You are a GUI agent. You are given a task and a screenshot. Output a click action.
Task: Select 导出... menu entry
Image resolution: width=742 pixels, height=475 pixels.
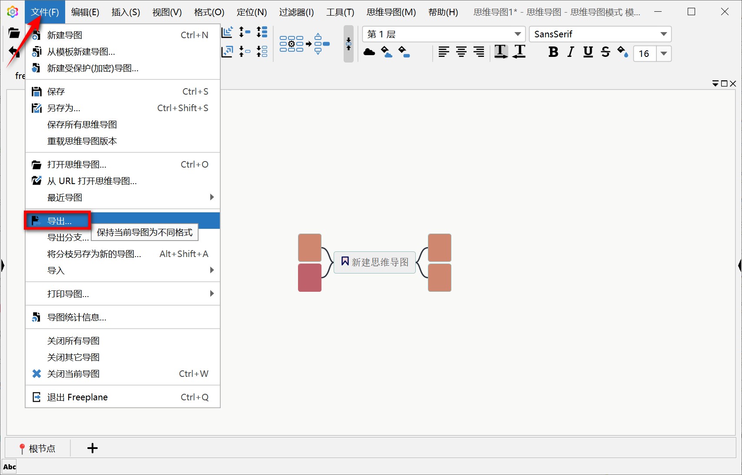coord(123,221)
